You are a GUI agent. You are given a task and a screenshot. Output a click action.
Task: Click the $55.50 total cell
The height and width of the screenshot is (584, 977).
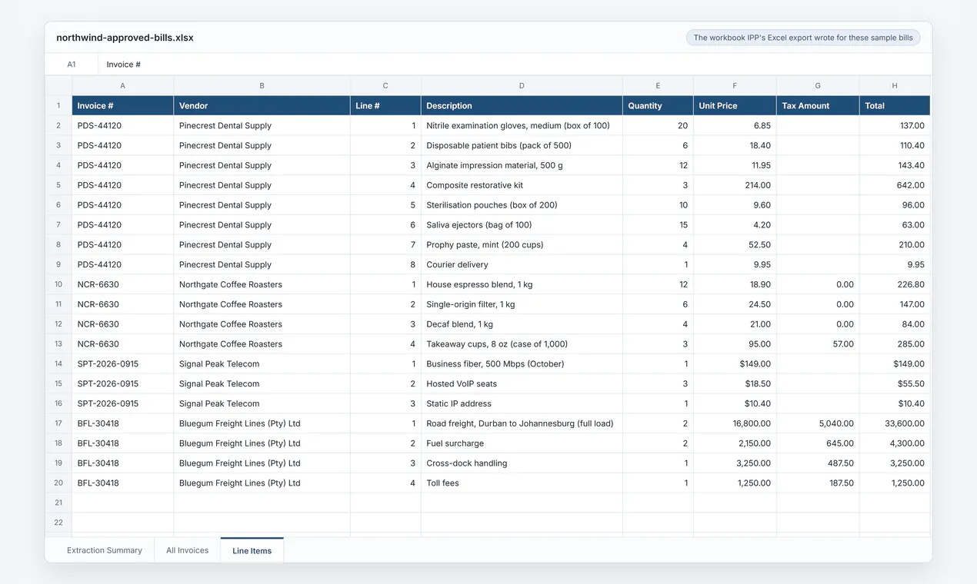click(x=895, y=383)
